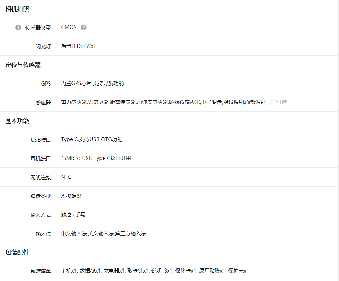
Task: Click the 基本功能 section heading
Action: (17, 121)
